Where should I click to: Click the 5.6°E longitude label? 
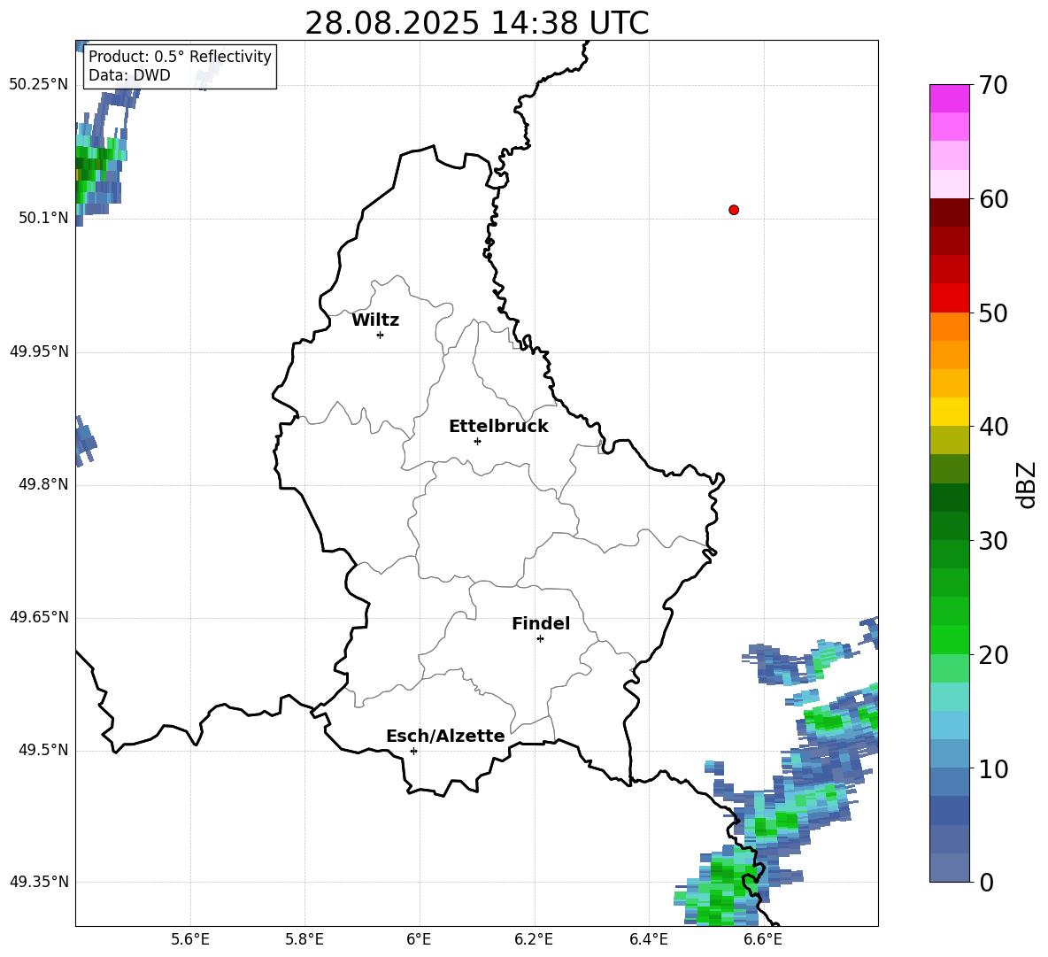[190, 939]
